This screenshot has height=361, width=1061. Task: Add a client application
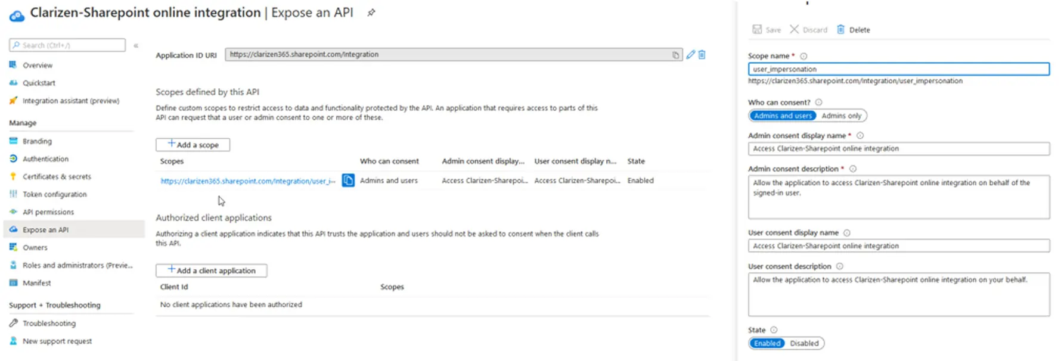pos(212,270)
